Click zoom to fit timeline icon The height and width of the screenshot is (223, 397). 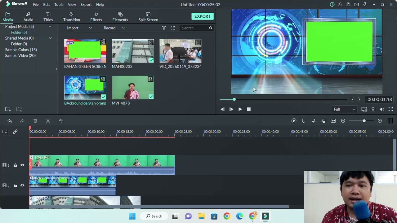coord(333,121)
